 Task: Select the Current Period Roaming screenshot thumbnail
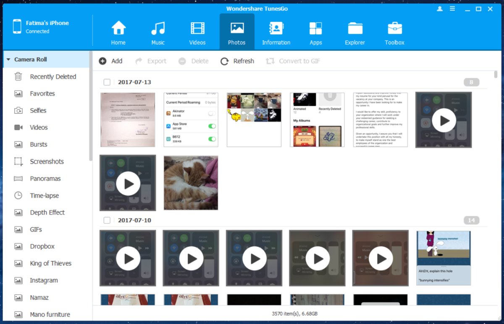pyautogui.click(x=191, y=120)
